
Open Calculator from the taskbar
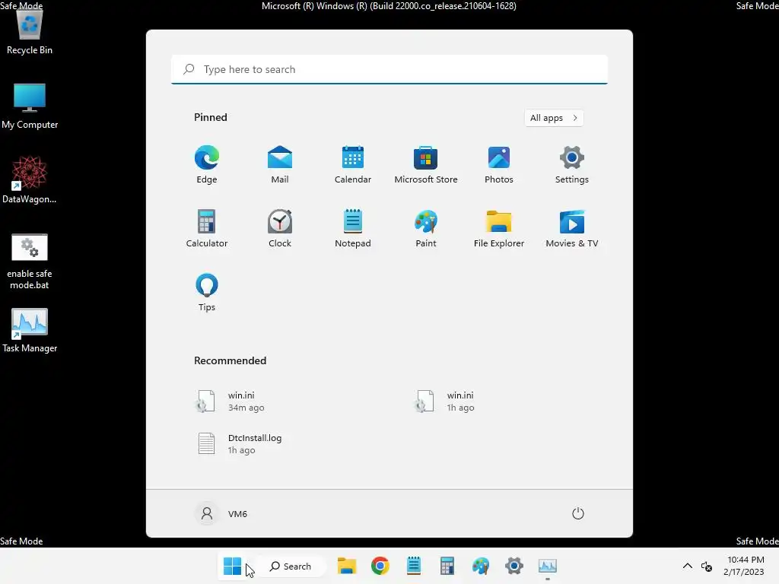[447, 566]
